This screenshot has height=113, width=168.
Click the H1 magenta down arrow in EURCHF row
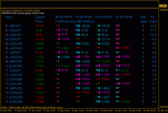79,83
